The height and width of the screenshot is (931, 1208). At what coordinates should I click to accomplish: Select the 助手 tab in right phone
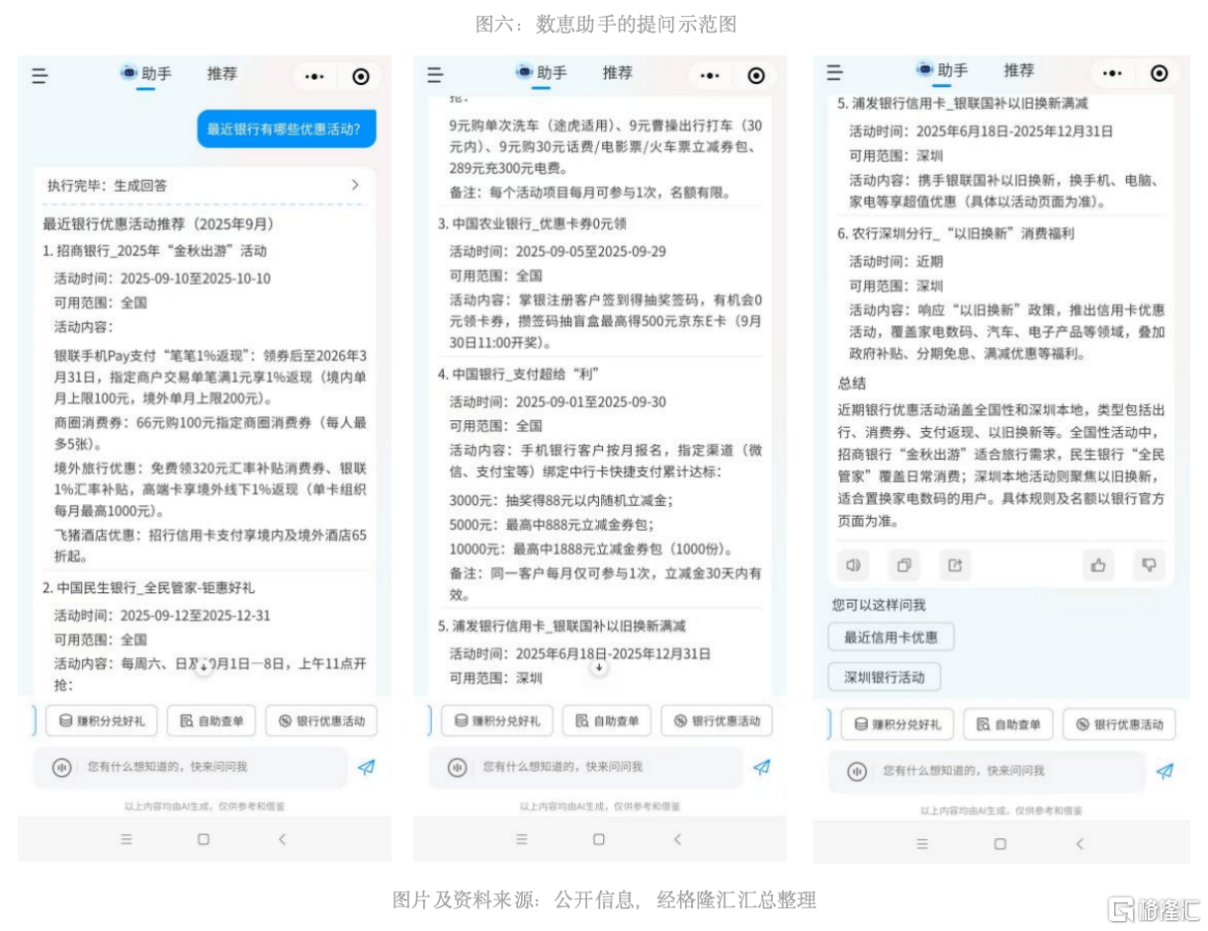tap(943, 71)
